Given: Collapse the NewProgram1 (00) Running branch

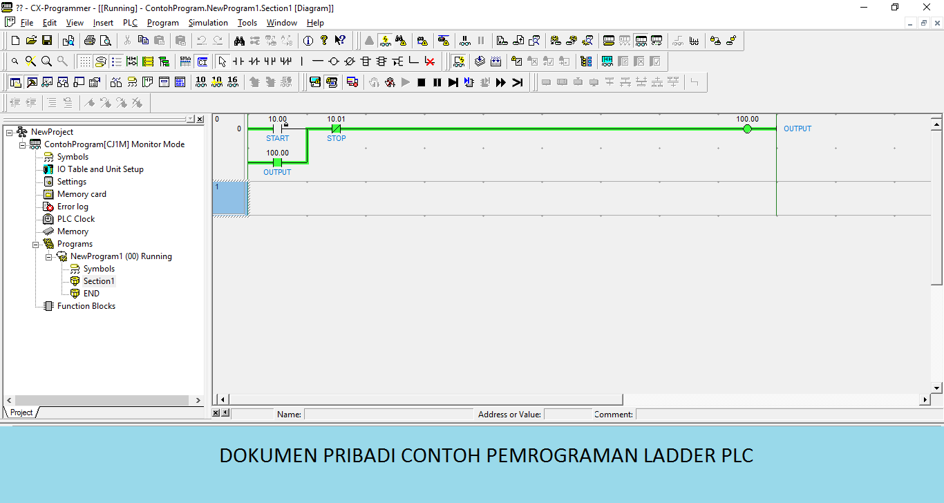Looking at the screenshot, I should 48,256.
